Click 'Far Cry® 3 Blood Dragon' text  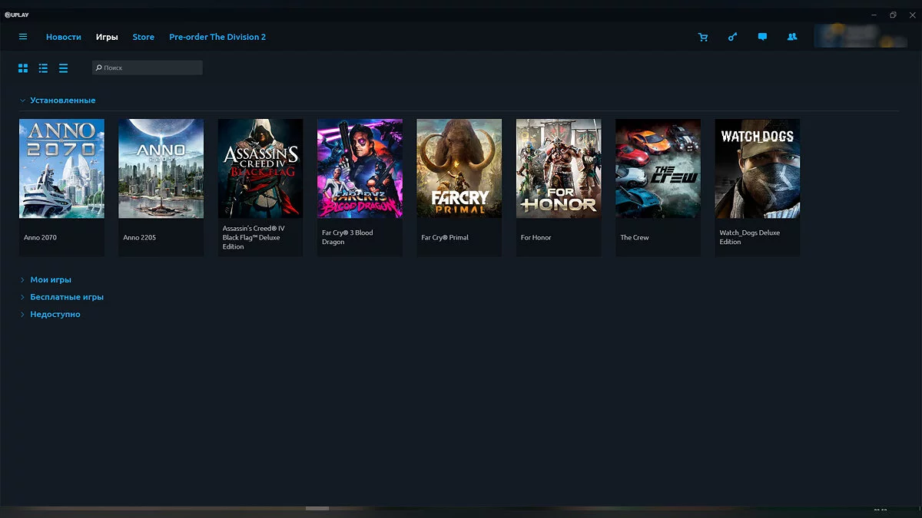point(347,238)
